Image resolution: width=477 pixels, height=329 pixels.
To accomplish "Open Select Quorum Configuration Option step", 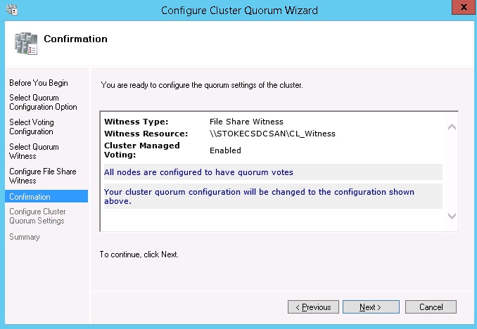I will [x=43, y=103].
